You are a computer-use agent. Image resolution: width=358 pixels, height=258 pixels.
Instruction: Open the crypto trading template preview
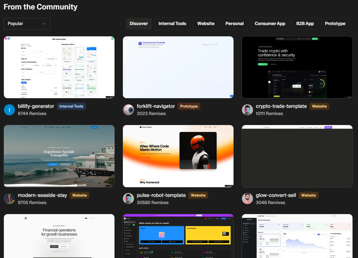tap(297, 67)
